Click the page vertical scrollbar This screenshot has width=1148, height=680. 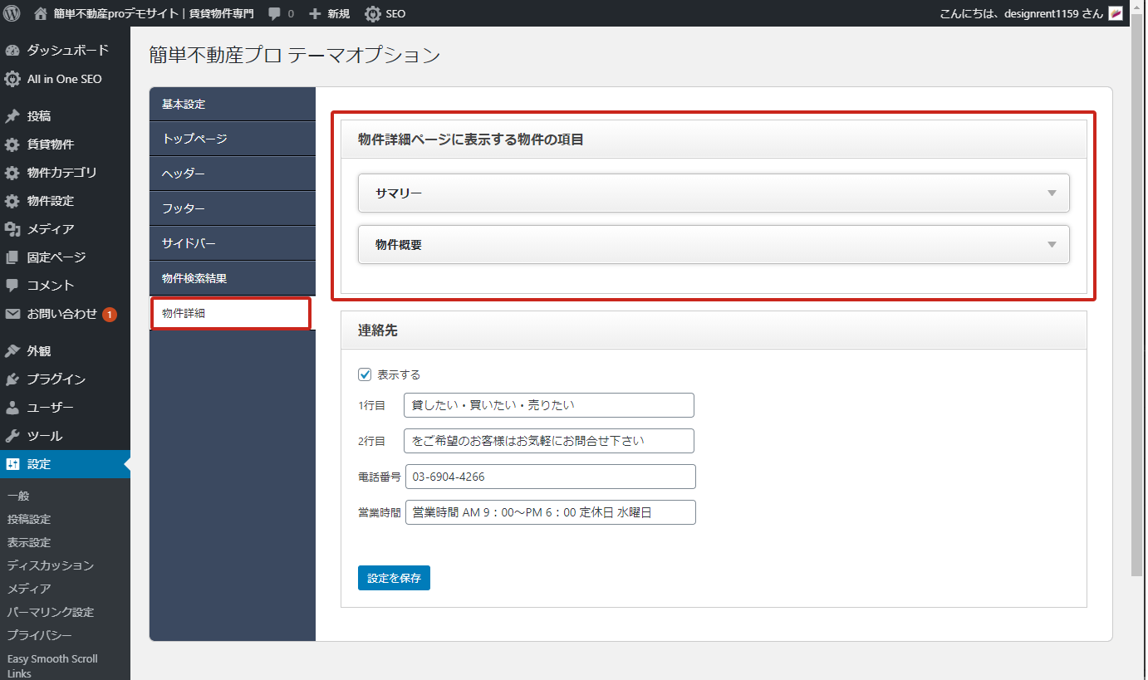tap(1137, 299)
